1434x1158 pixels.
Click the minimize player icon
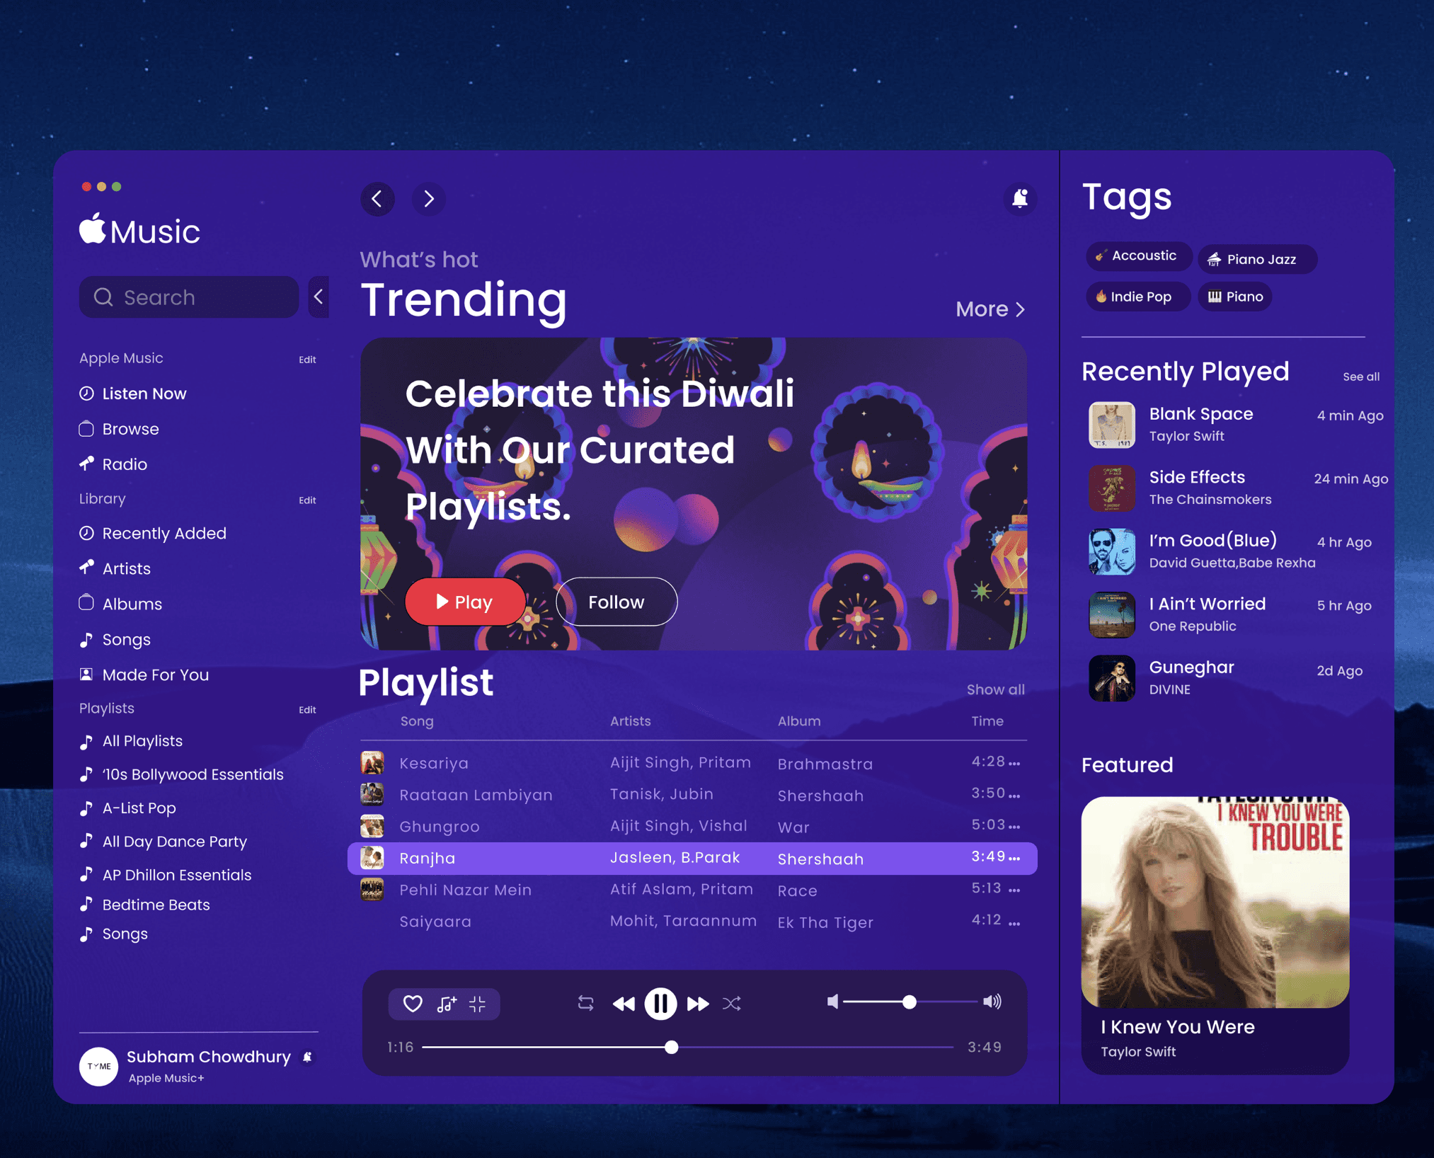(478, 1003)
